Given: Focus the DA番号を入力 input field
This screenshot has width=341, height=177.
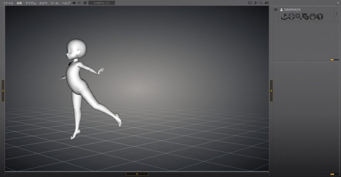Looking at the screenshot, I should tap(102, 3).
